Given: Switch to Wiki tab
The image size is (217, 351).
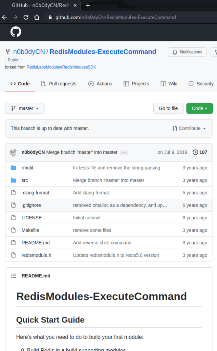Looking at the screenshot, I should pyautogui.click(x=169, y=84).
